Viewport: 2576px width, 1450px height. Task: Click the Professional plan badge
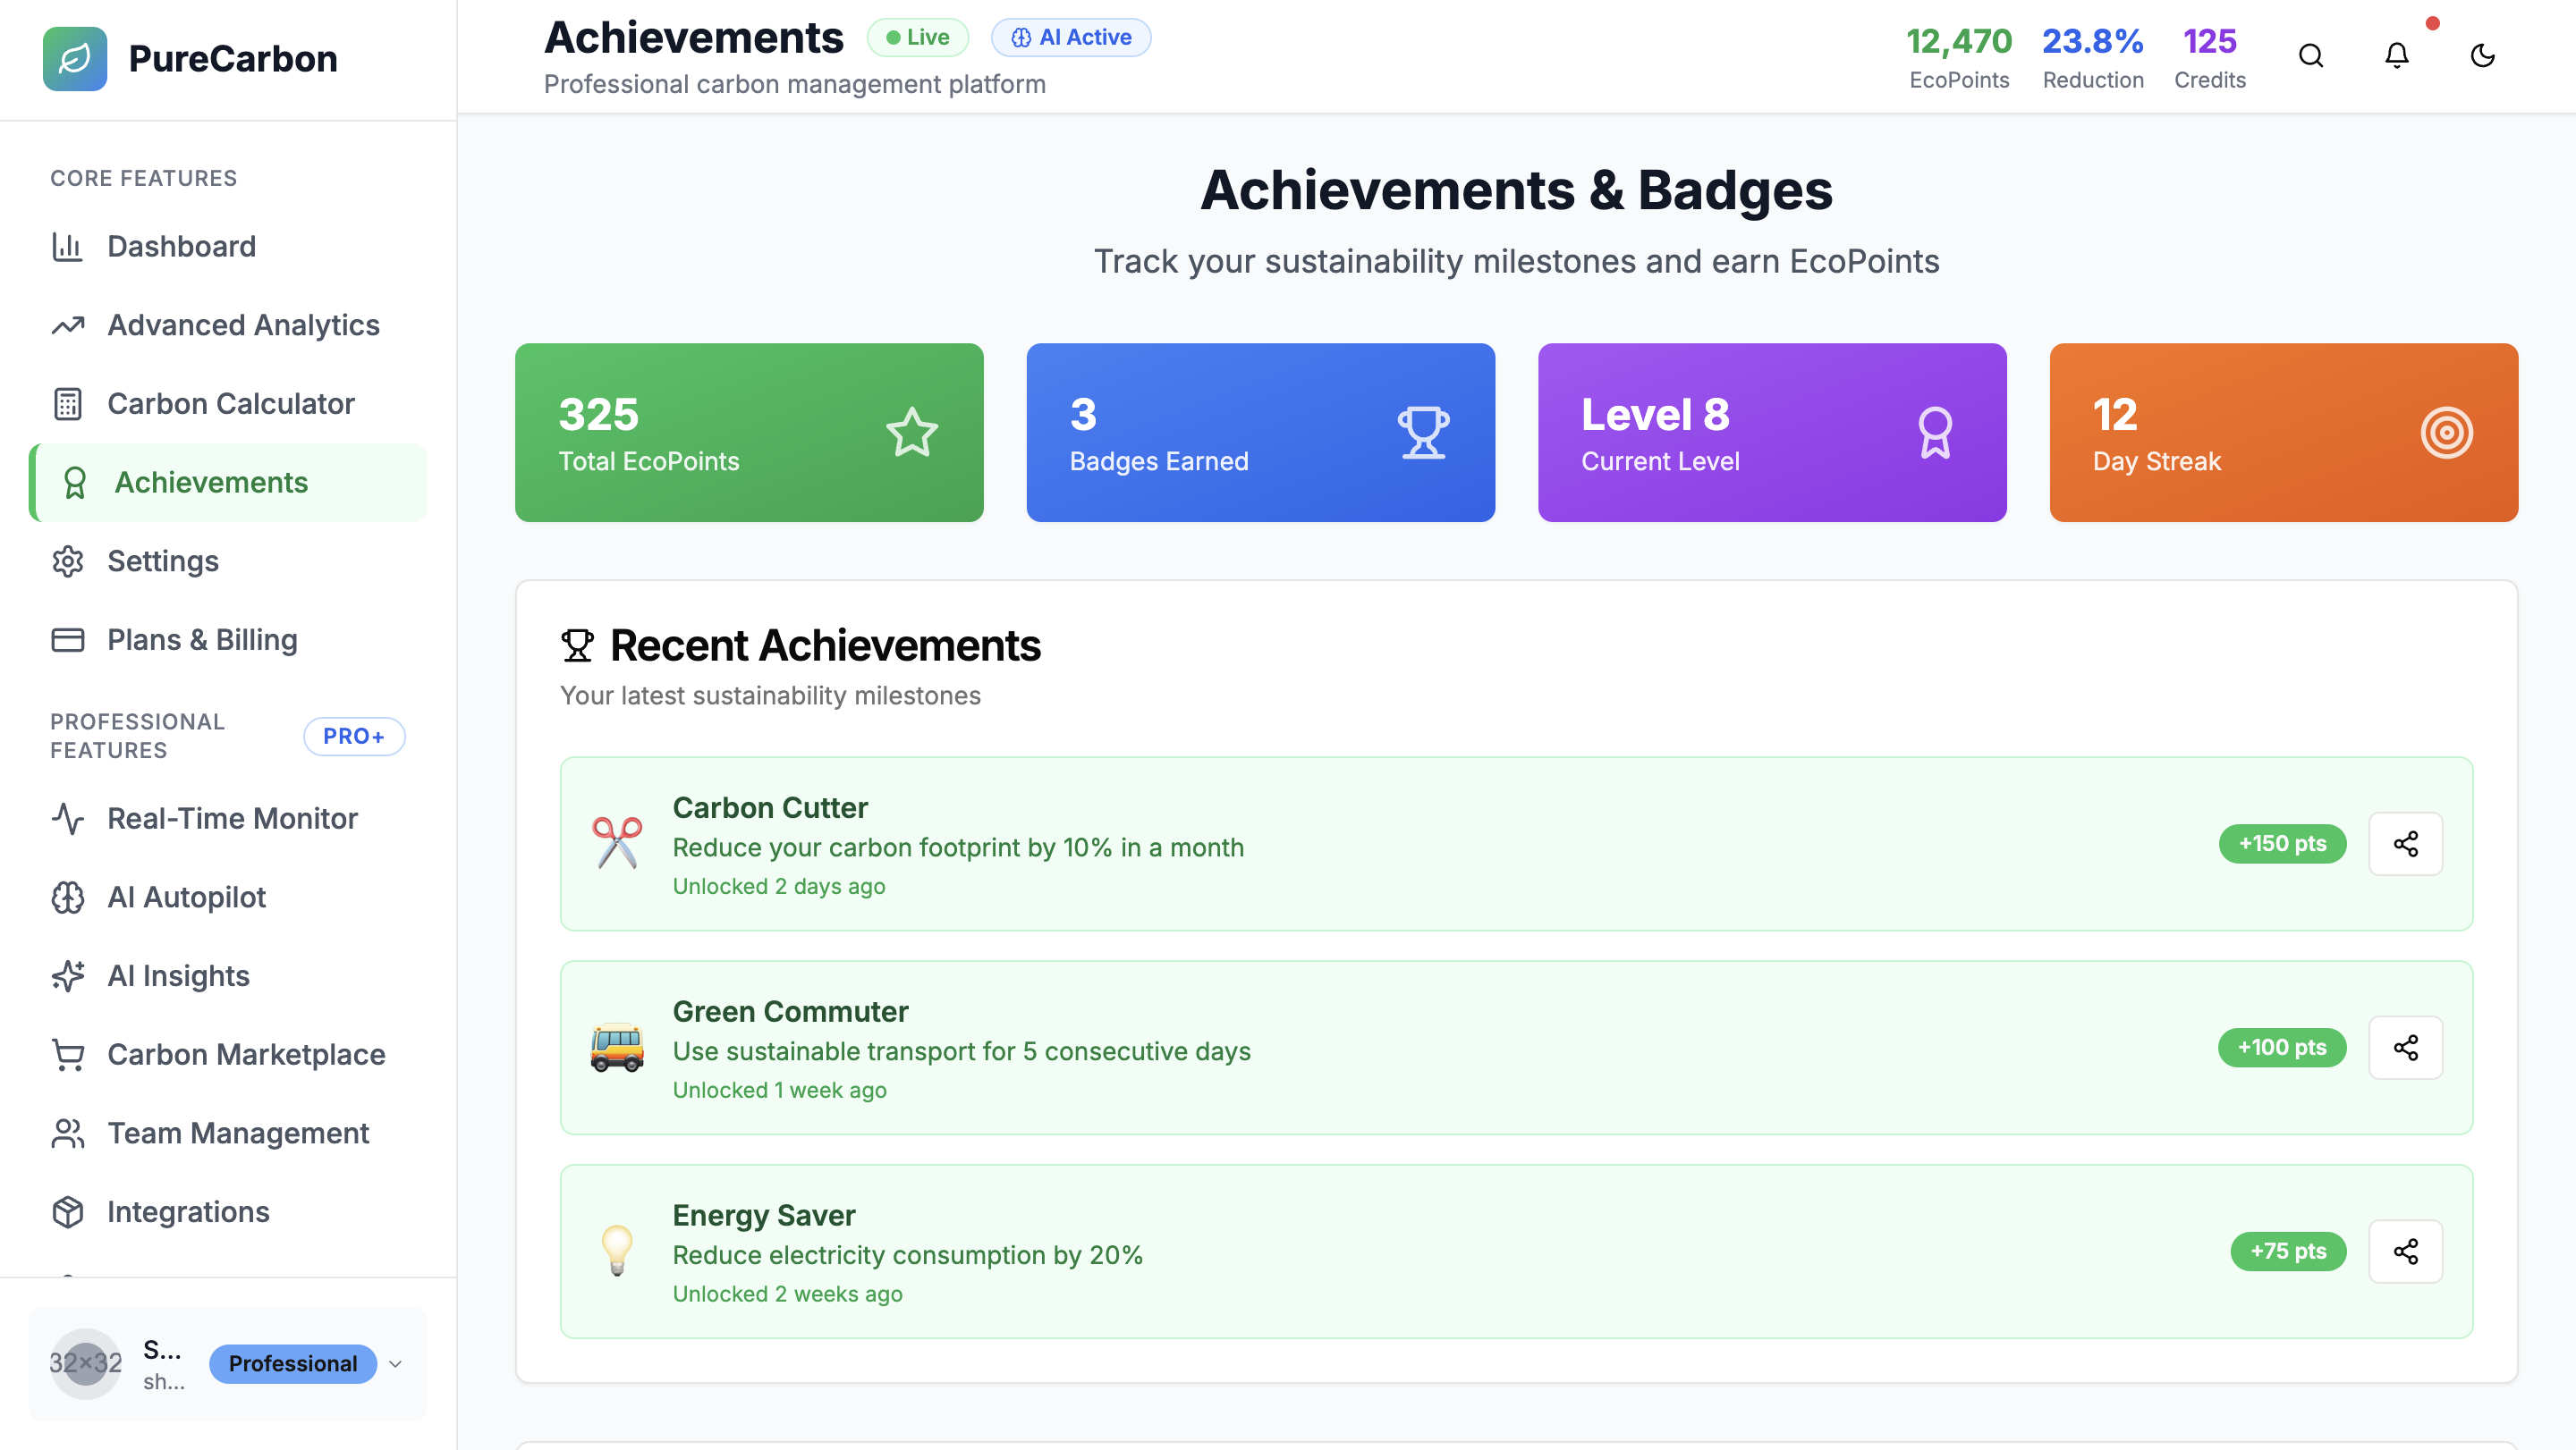(x=292, y=1364)
